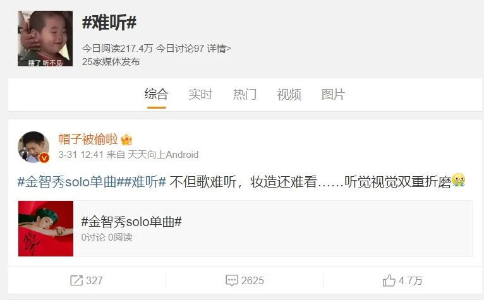
Task: Like the post with thumbs-up icon
Action: pos(389,280)
